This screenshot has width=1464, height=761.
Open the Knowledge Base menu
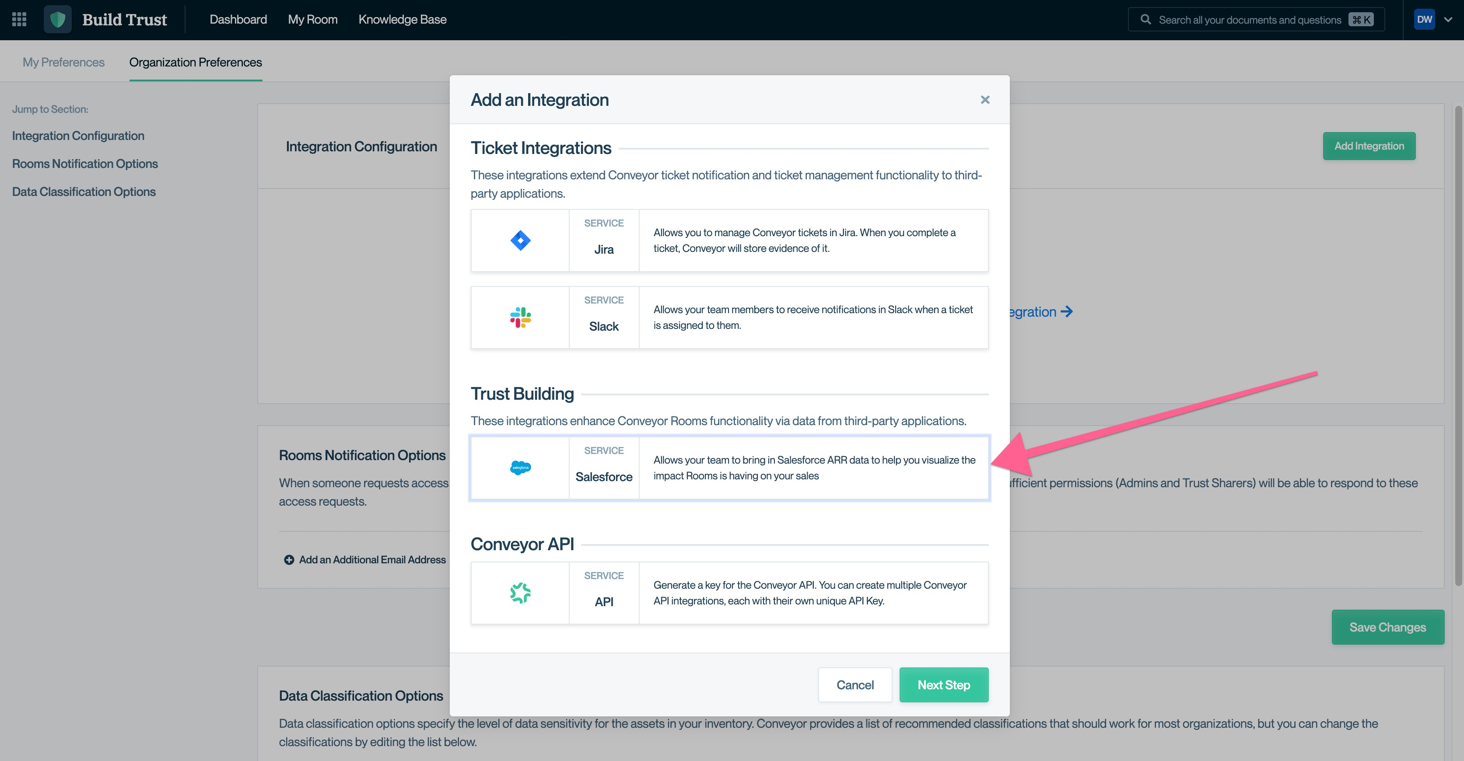[403, 19]
